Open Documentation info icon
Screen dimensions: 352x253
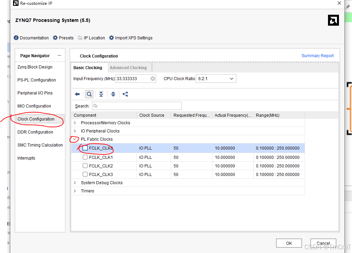pyautogui.click(x=16, y=38)
